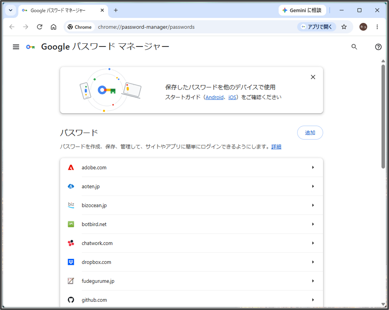Select the github.com password entry text

click(x=94, y=300)
